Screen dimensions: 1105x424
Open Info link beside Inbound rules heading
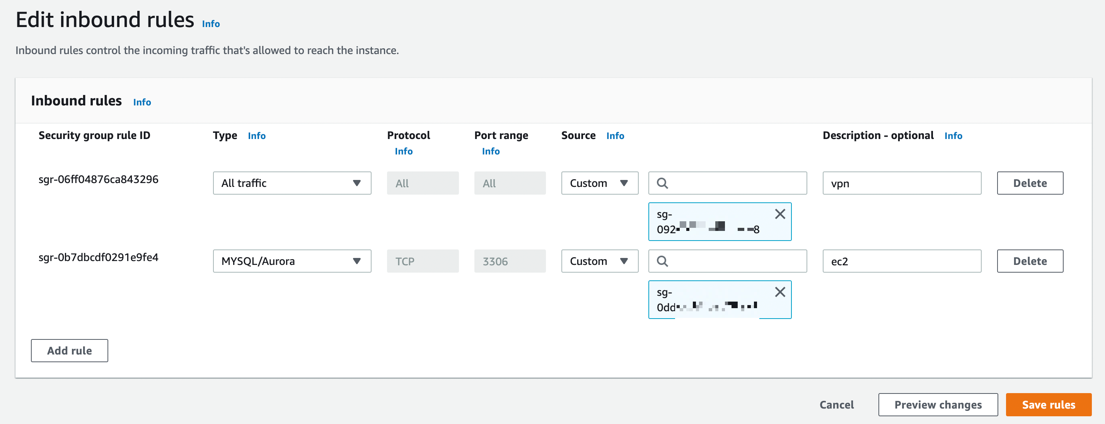[x=142, y=102]
